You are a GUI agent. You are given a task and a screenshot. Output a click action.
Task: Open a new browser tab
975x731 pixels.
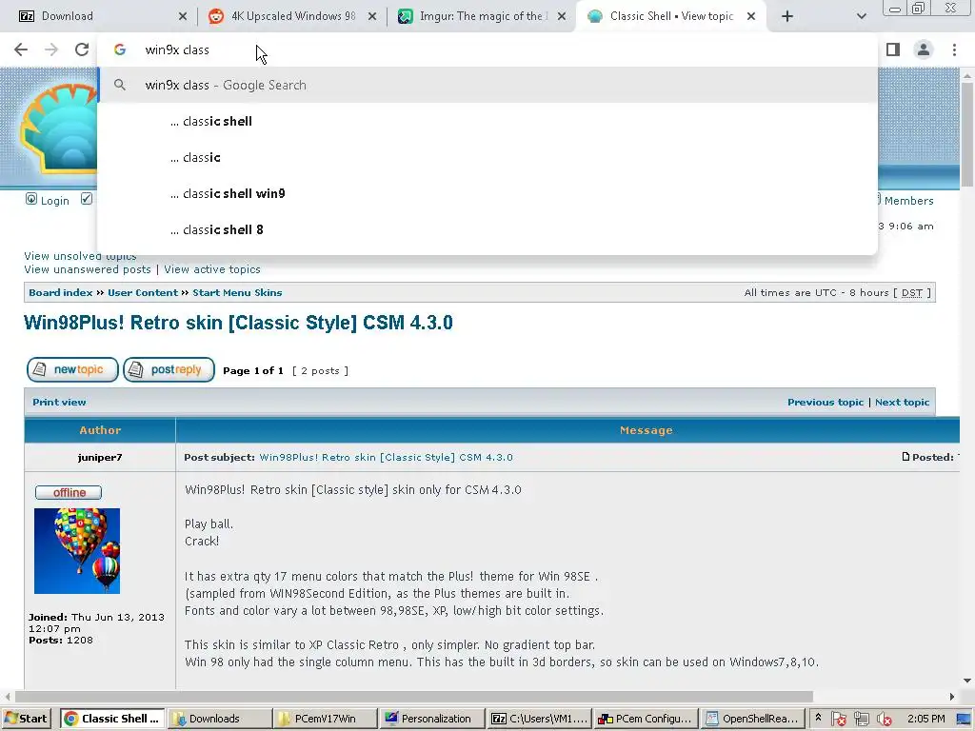point(787,16)
